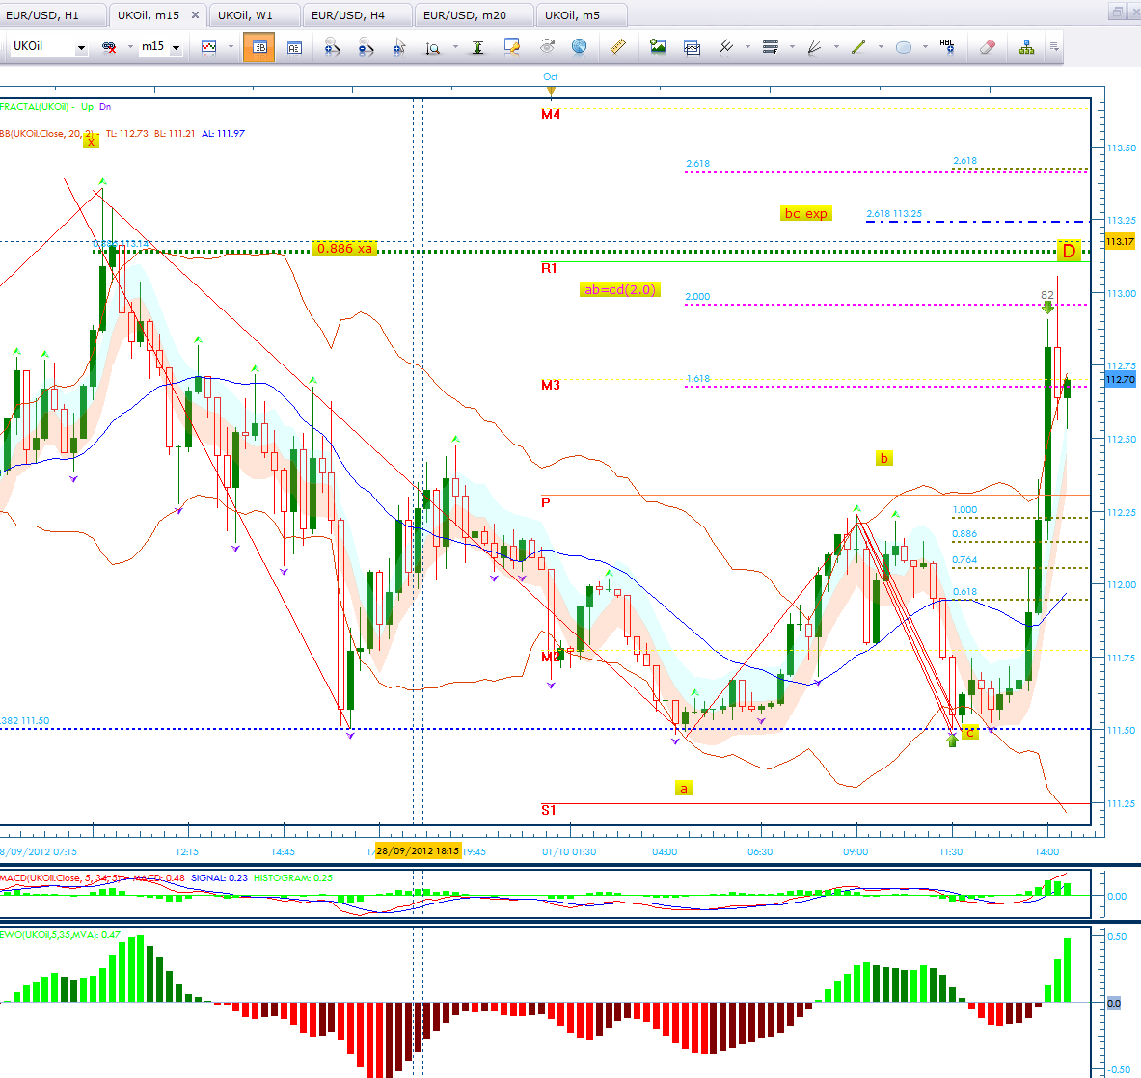Expand the Fibonacci tool dropdown arrow
This screenshot has width=1141, height=1078.
tap(793, 47)
